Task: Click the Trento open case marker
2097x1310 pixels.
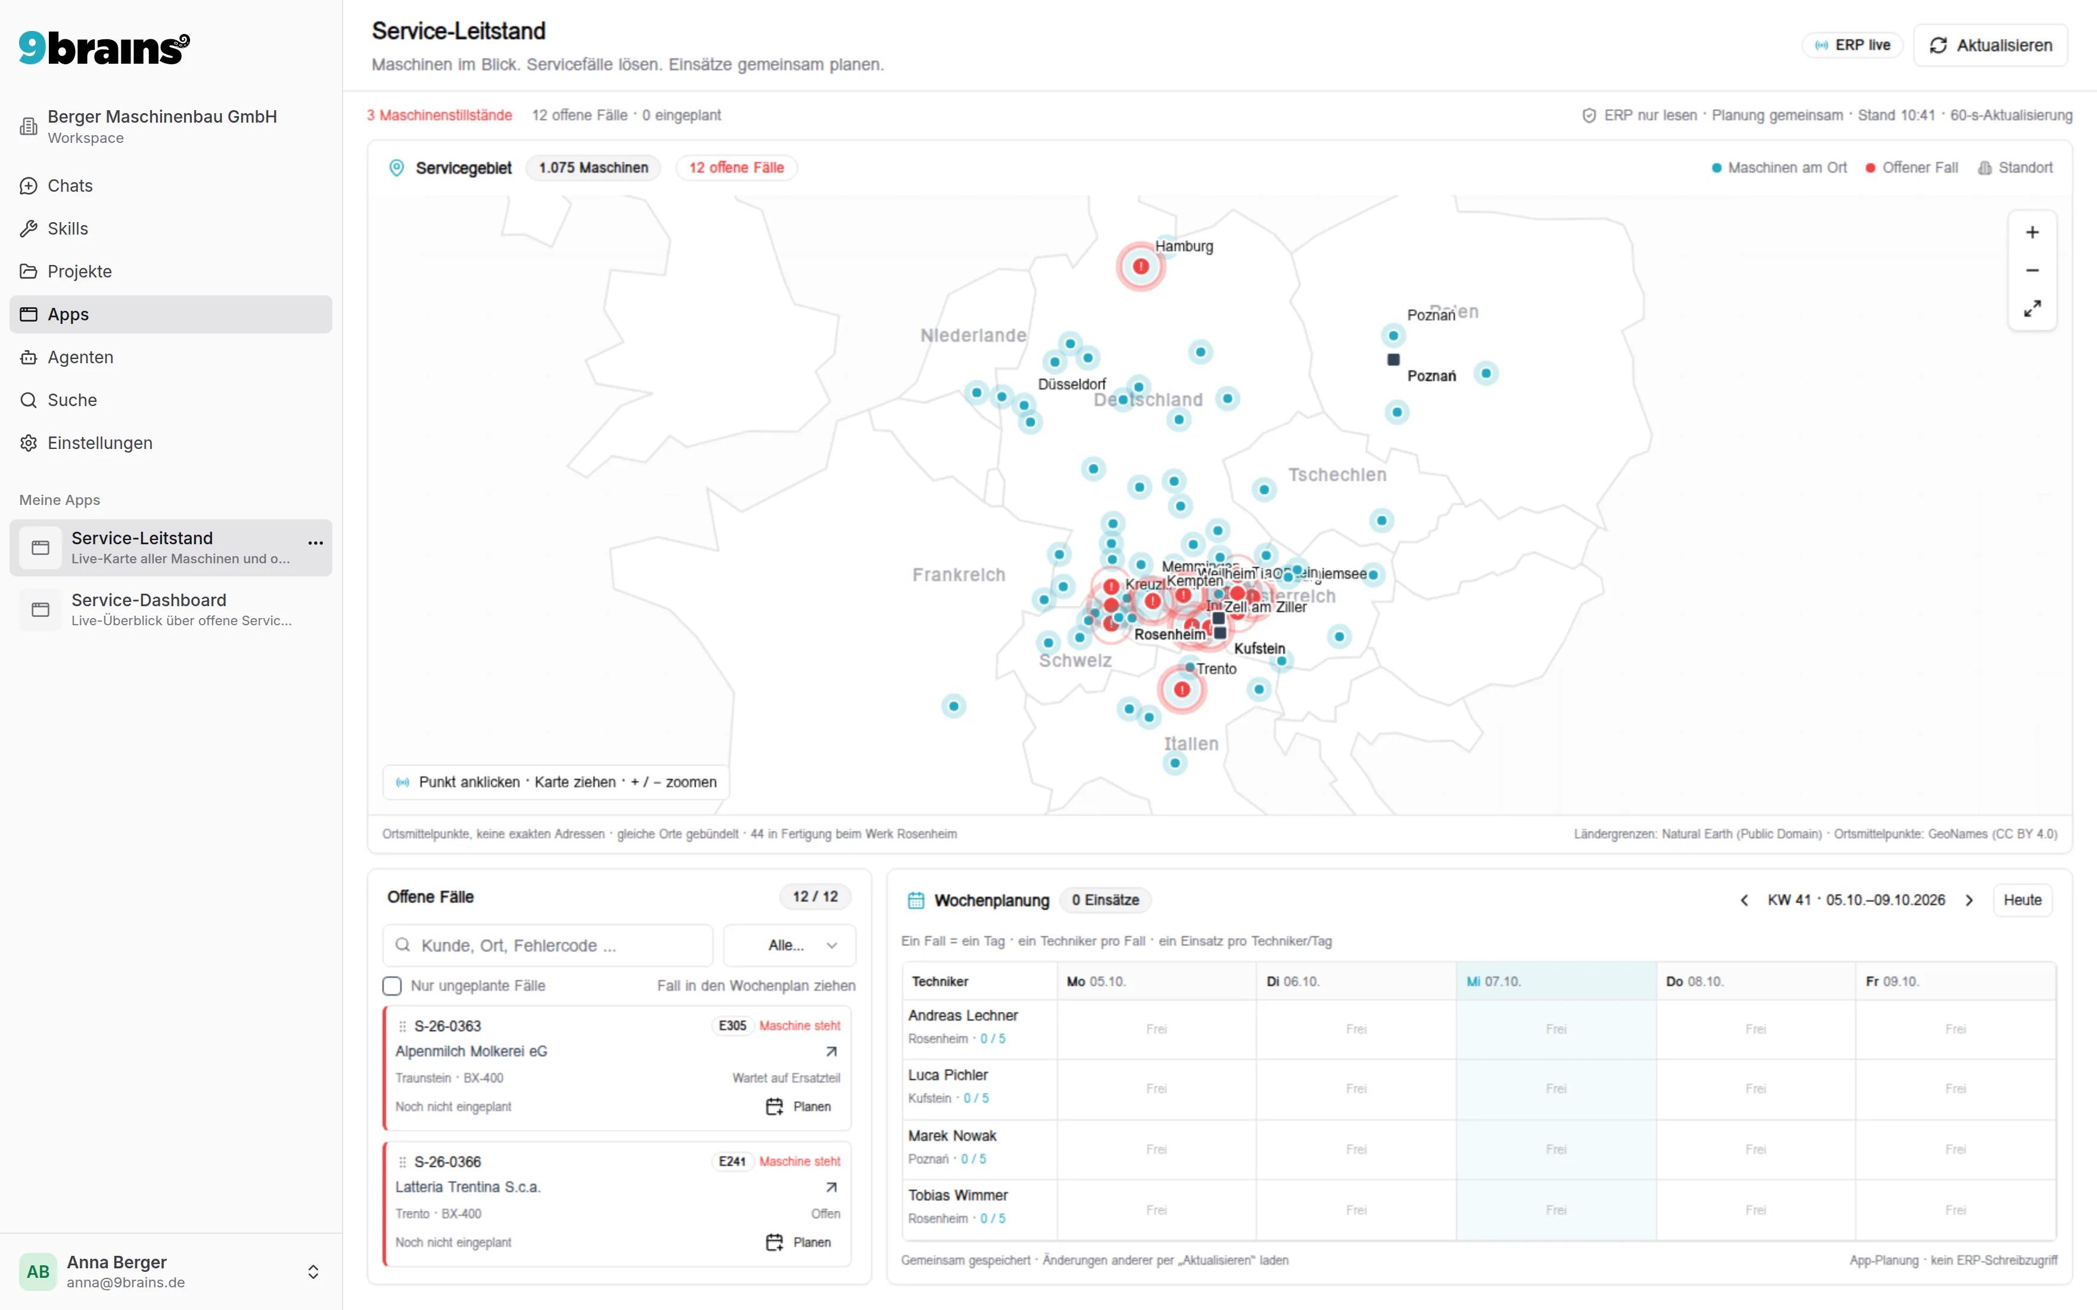Action: point(1181,690)
